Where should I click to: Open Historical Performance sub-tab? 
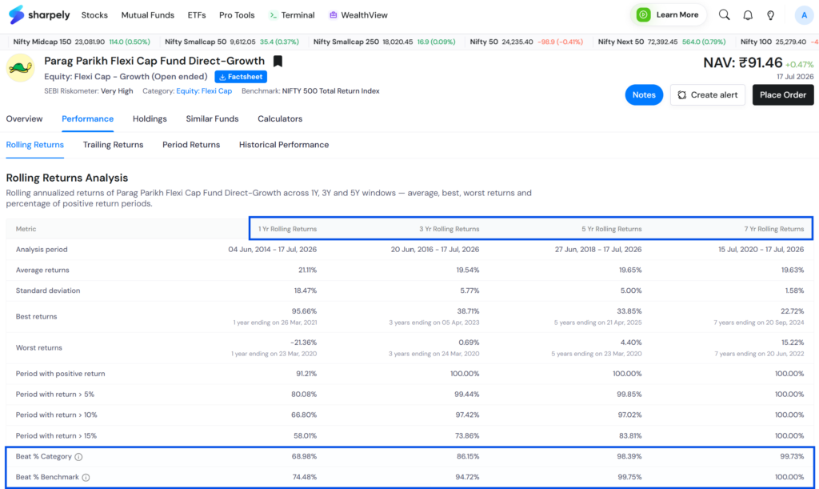coord(284,145)
